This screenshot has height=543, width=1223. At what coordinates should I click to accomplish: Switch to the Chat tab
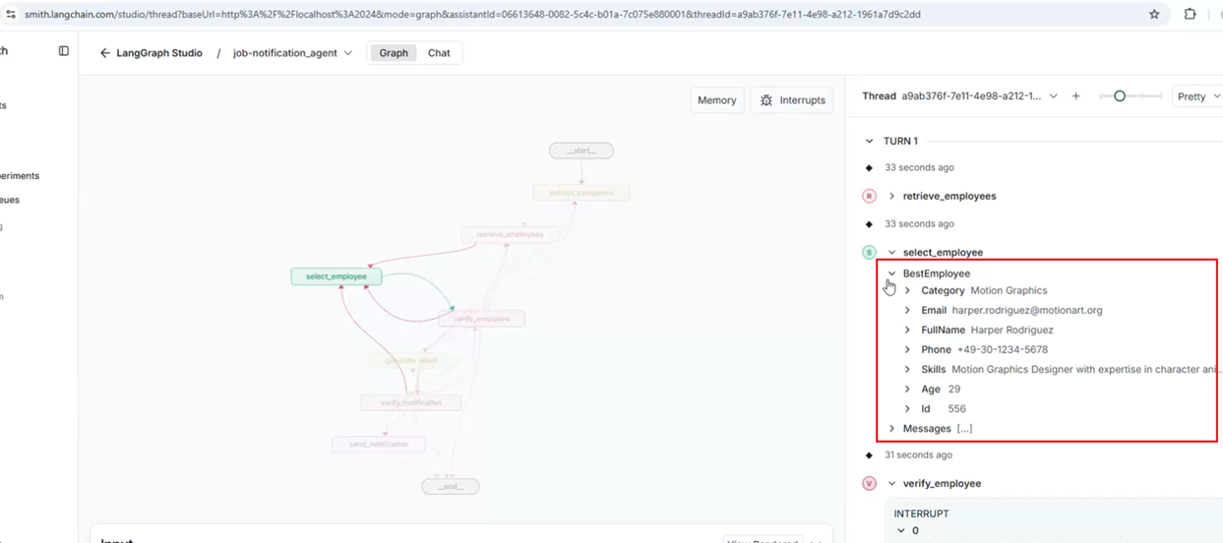(x=439, y=53)
